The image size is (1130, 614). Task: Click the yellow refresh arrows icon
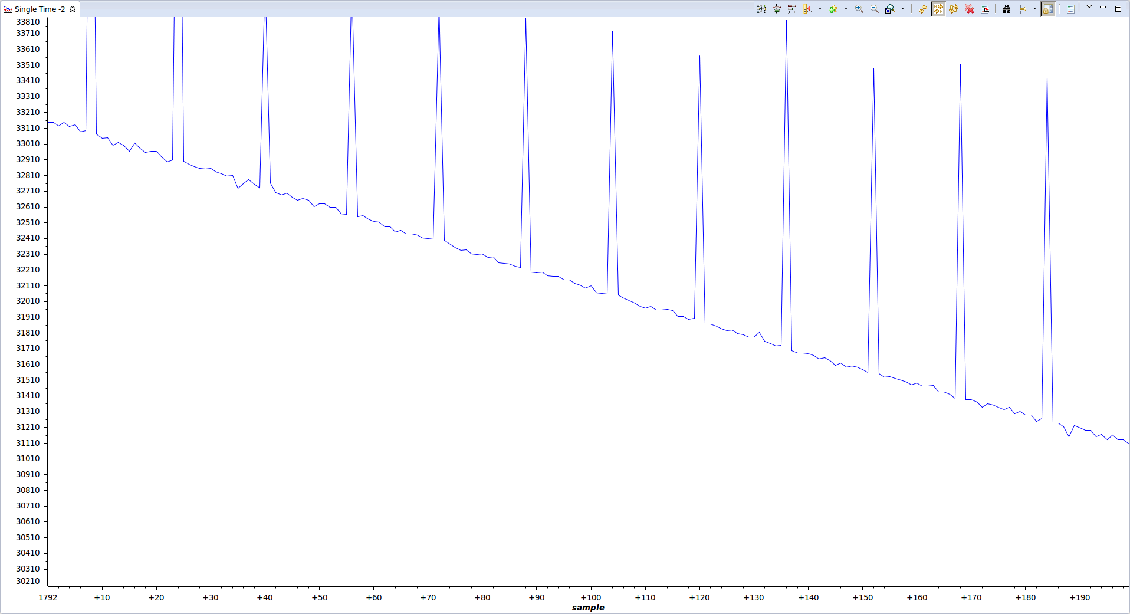point(922,9)
